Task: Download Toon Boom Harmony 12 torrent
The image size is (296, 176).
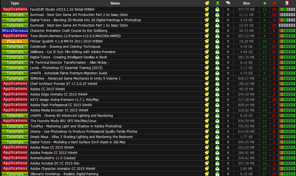Action: (x=217, y=35)
